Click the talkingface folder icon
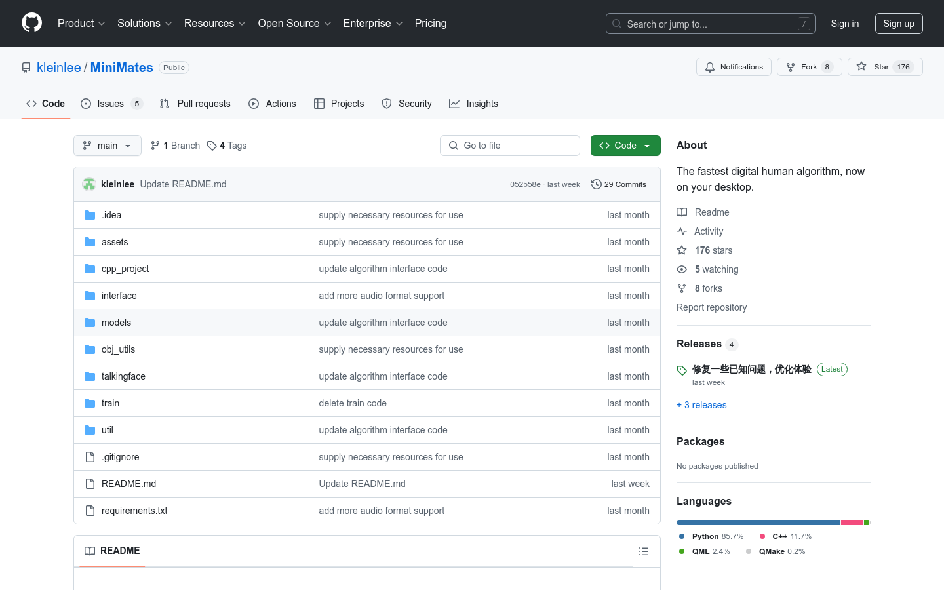This screenshot has height=590, width=944. (x=90, y=376)
